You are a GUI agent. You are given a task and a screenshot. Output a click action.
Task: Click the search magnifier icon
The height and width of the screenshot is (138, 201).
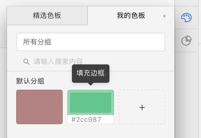(x=26, y=62)
